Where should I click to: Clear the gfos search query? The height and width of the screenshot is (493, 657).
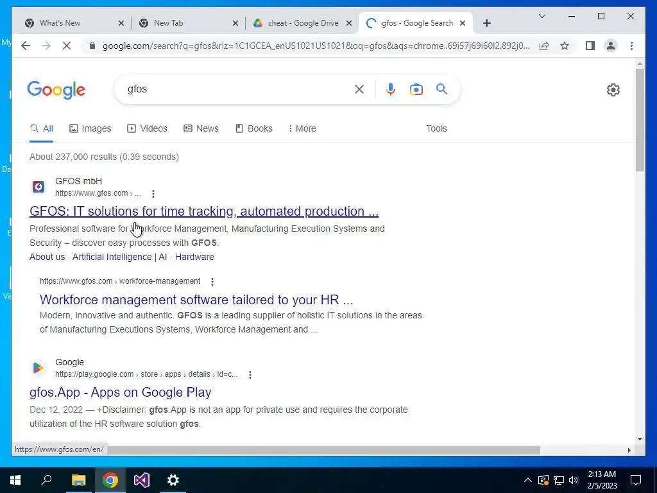(x=359, y=89)
